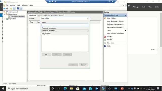Select \\itsupport.net\Help tree item
The image size is (162, 91).
pyautogui.click(x=17, y=16)
